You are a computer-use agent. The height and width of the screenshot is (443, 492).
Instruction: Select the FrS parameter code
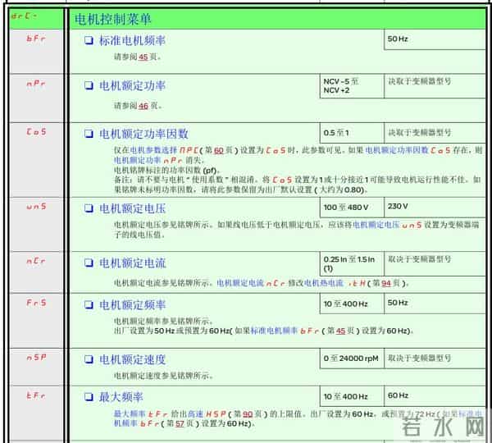36,303
